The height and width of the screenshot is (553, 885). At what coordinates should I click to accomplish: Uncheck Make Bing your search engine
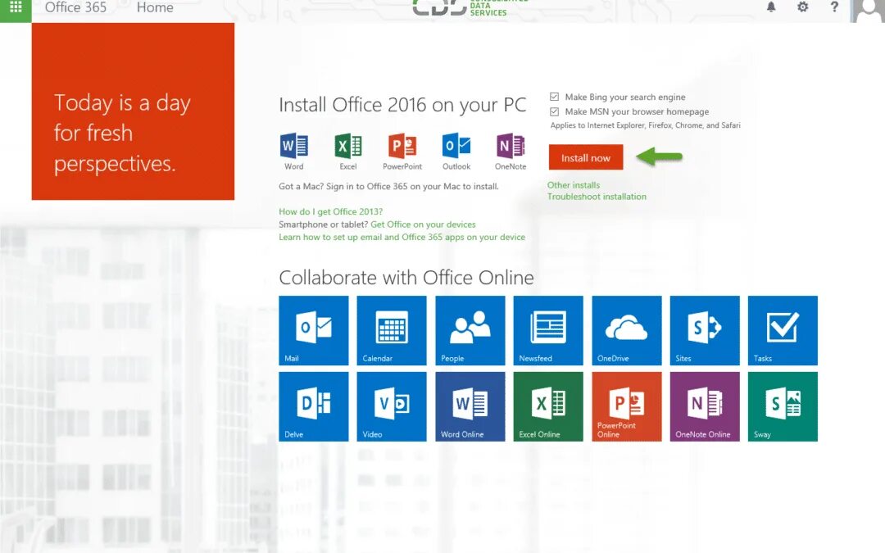(554, 97)
